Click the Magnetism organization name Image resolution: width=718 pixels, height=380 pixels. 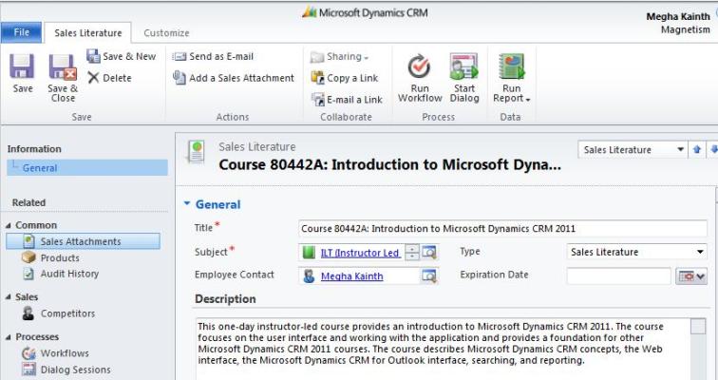(x=685, y=29)
